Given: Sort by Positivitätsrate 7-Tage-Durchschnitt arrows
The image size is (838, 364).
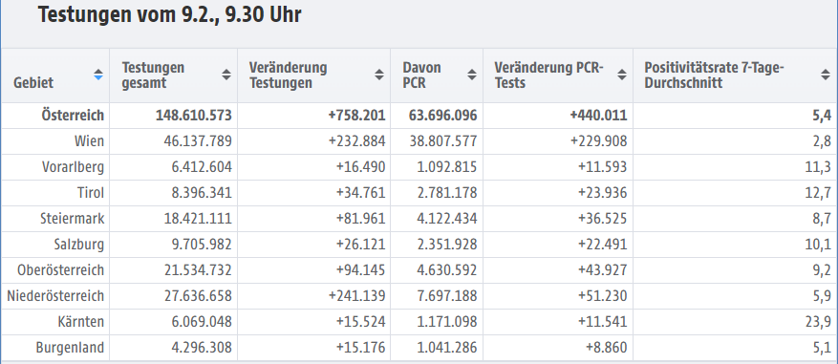Looking at the screenshot, I should point(826,75).
